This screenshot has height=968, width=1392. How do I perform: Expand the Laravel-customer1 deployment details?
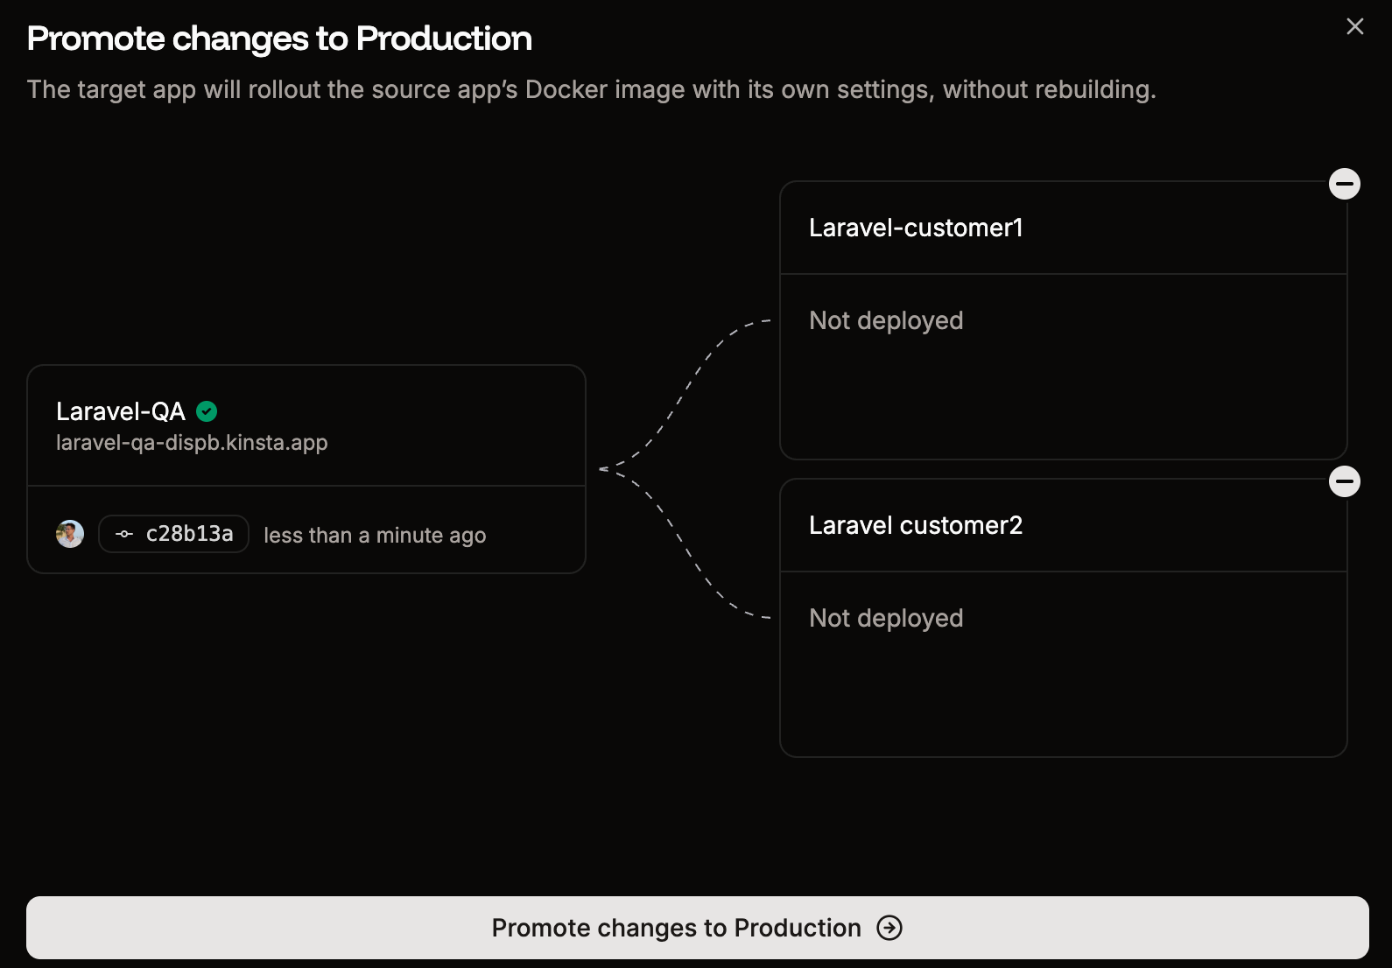tap(1062, 368)
